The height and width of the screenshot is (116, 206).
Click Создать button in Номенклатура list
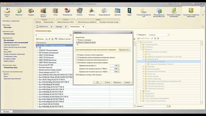coord(40,39)
